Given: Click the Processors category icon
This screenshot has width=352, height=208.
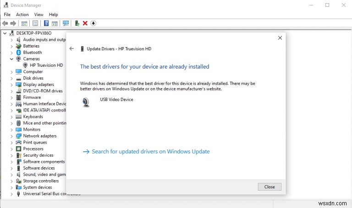Looking at the screenshot, I should (x=19, y=149).
